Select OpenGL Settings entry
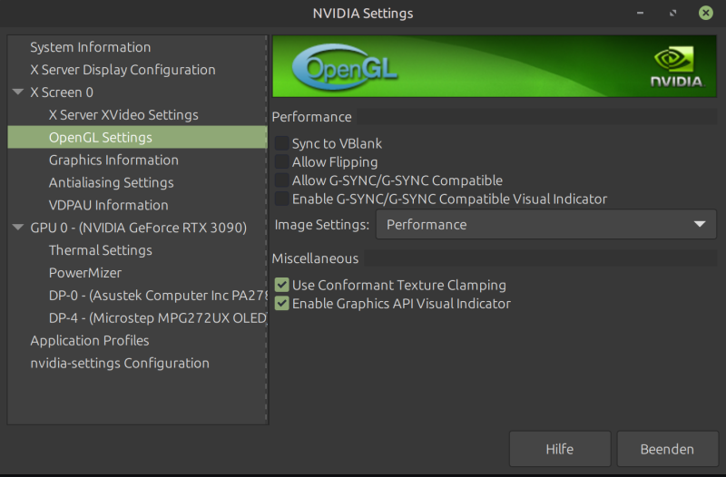This screenshot has width=726, height=477. pyautogui.click(x=137, y=138)
